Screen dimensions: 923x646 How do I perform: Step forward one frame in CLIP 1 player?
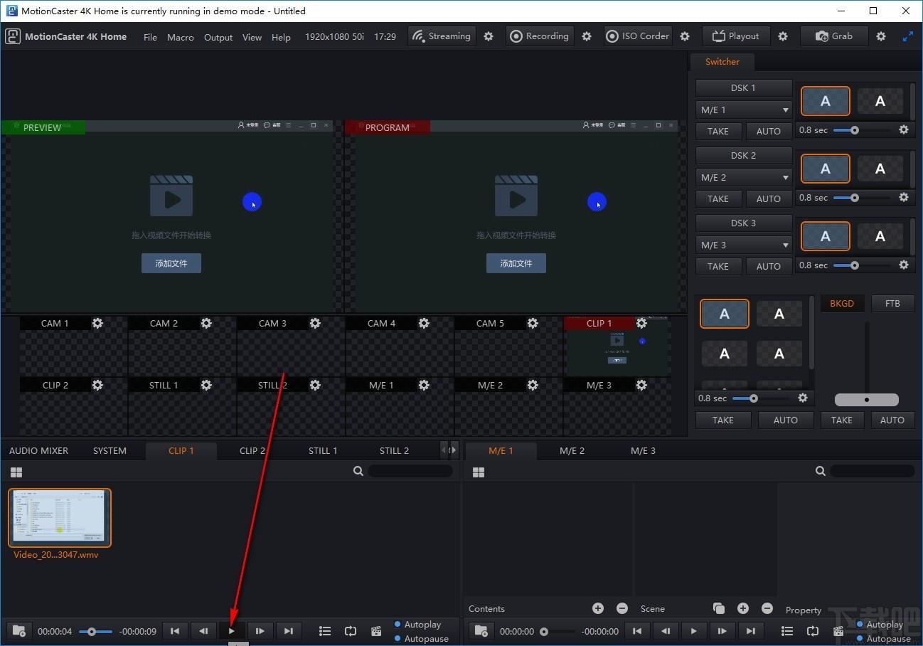pyautogui.click(x=260, y=631)
